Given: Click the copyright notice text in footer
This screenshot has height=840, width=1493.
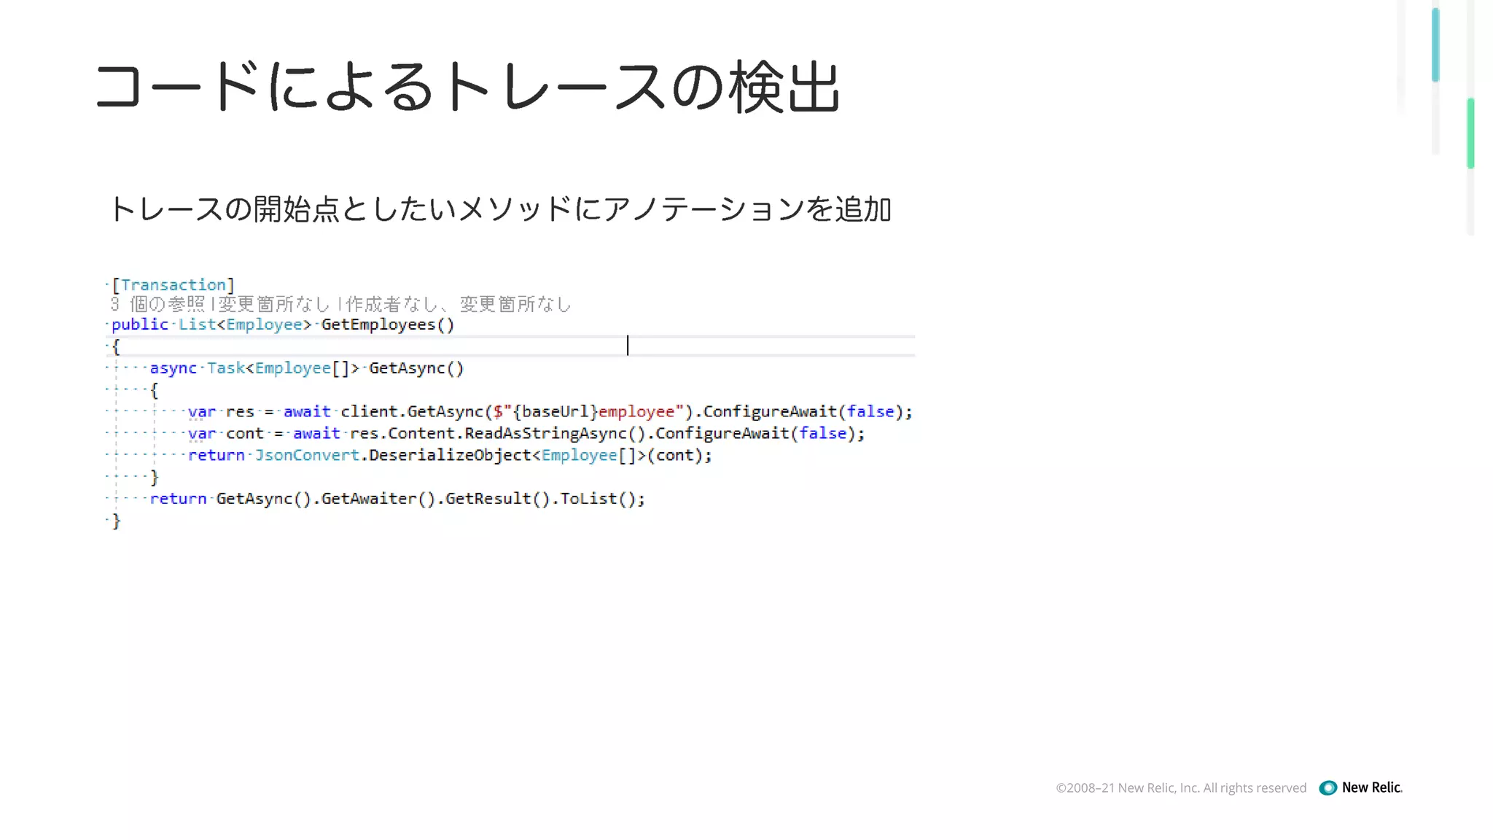Looking at the screenshot, I should [x=1180, y=788].
